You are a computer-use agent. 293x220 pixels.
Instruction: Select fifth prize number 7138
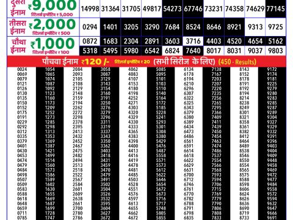[216, 69]
